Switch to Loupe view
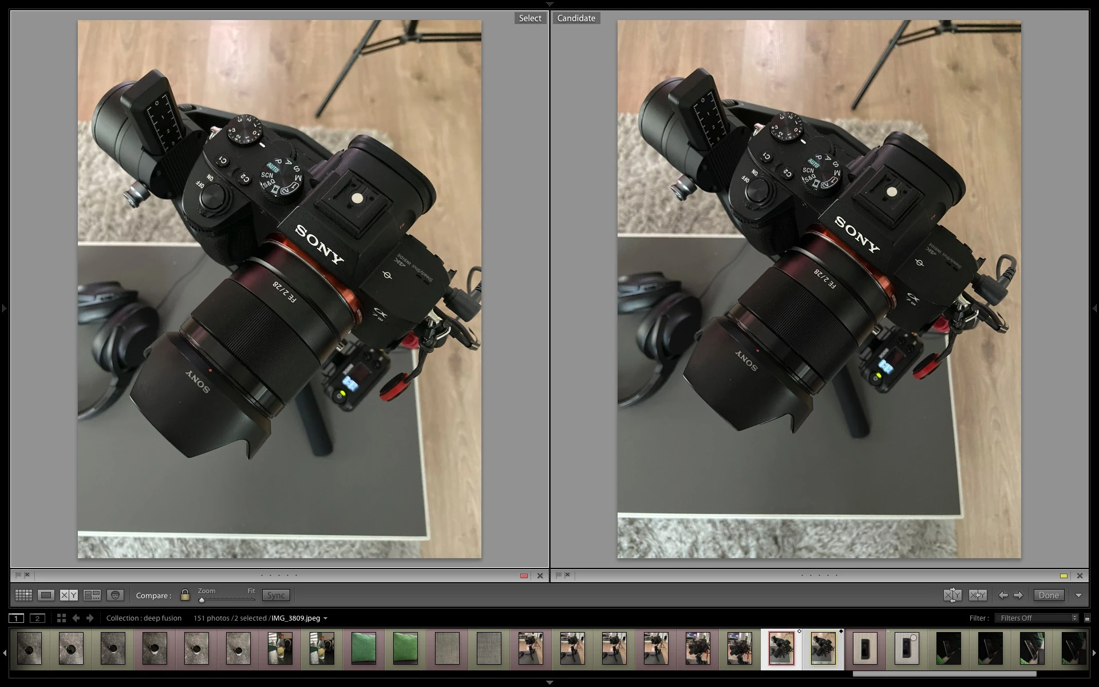This screenshot has width=1099, height=687. coord(46,595)
